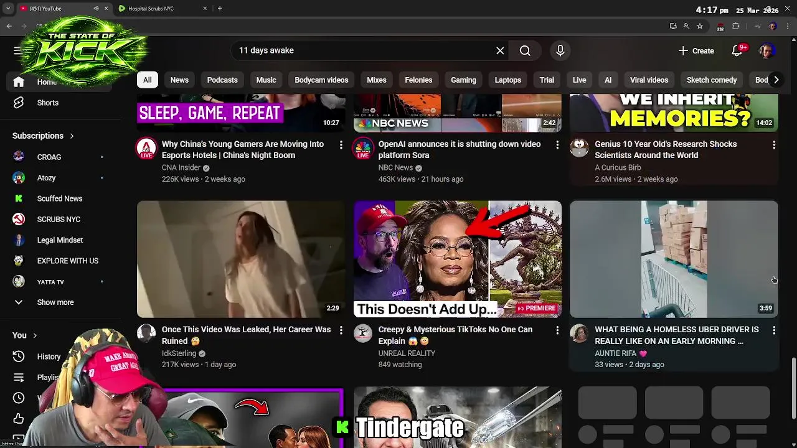Click the page vertical scrollbar
797x448 pixels.
tap(793, 389)
